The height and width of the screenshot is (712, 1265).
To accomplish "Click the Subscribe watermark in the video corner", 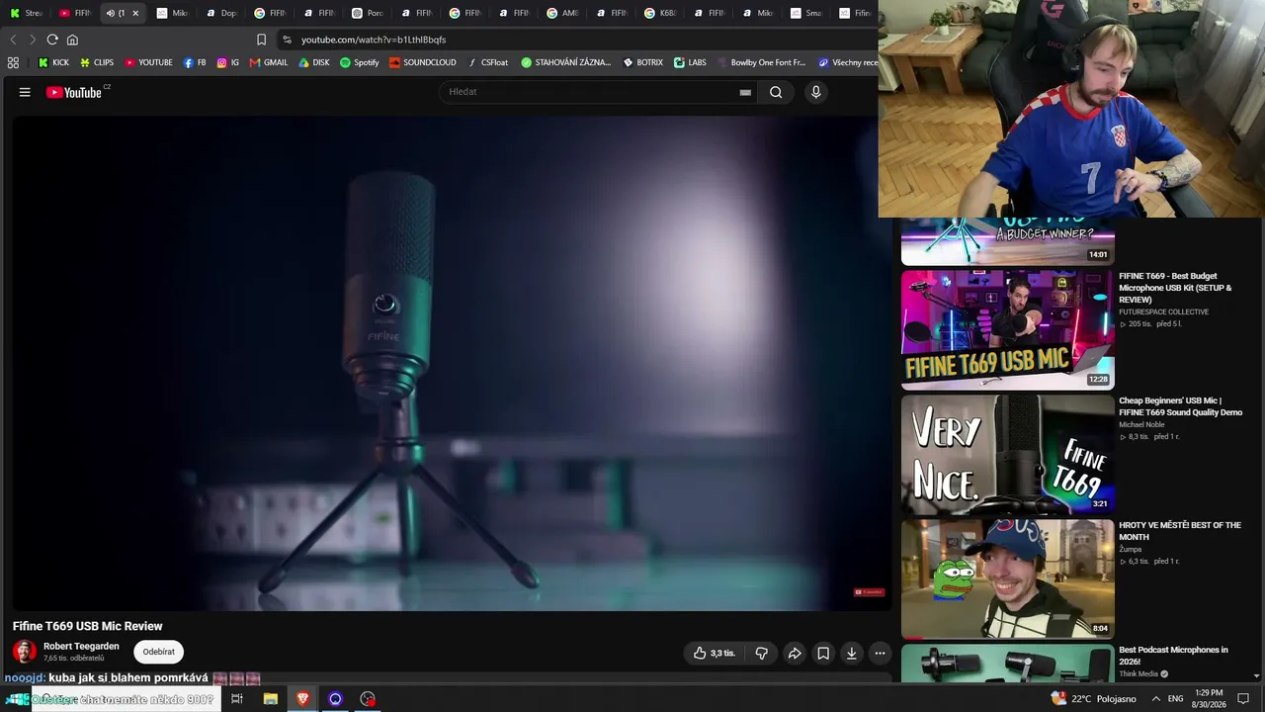I will pos(870,592).
